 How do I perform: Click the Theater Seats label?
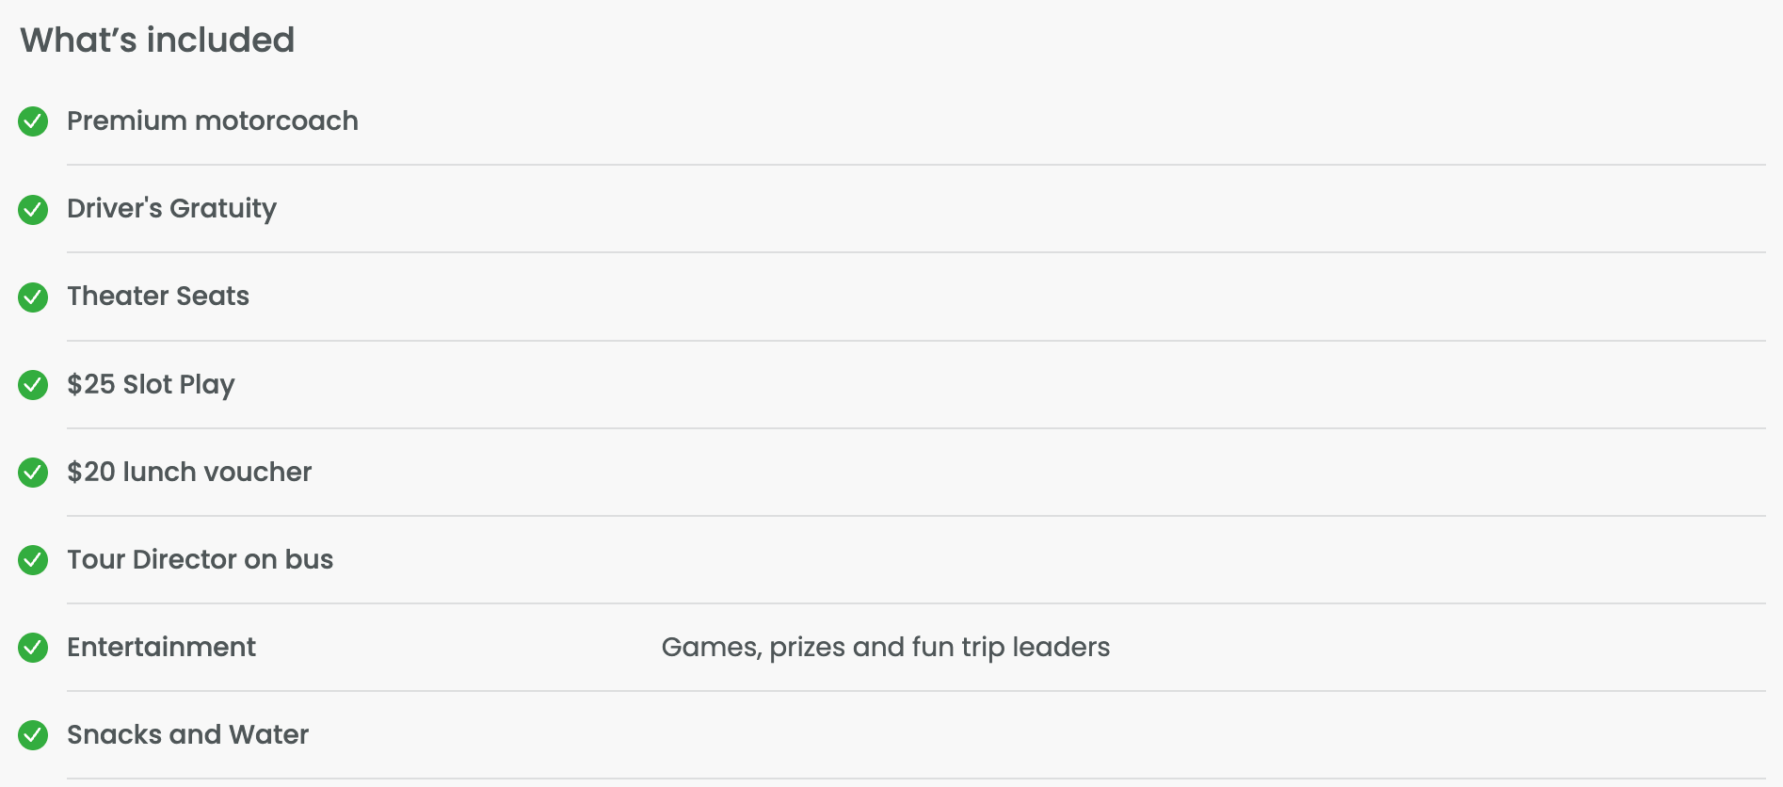tap(158, 296)
